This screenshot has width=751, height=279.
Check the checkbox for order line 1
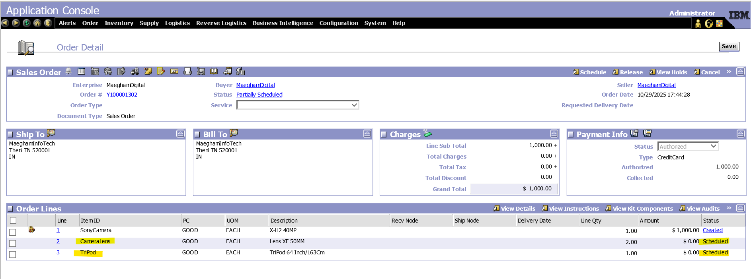13,232
